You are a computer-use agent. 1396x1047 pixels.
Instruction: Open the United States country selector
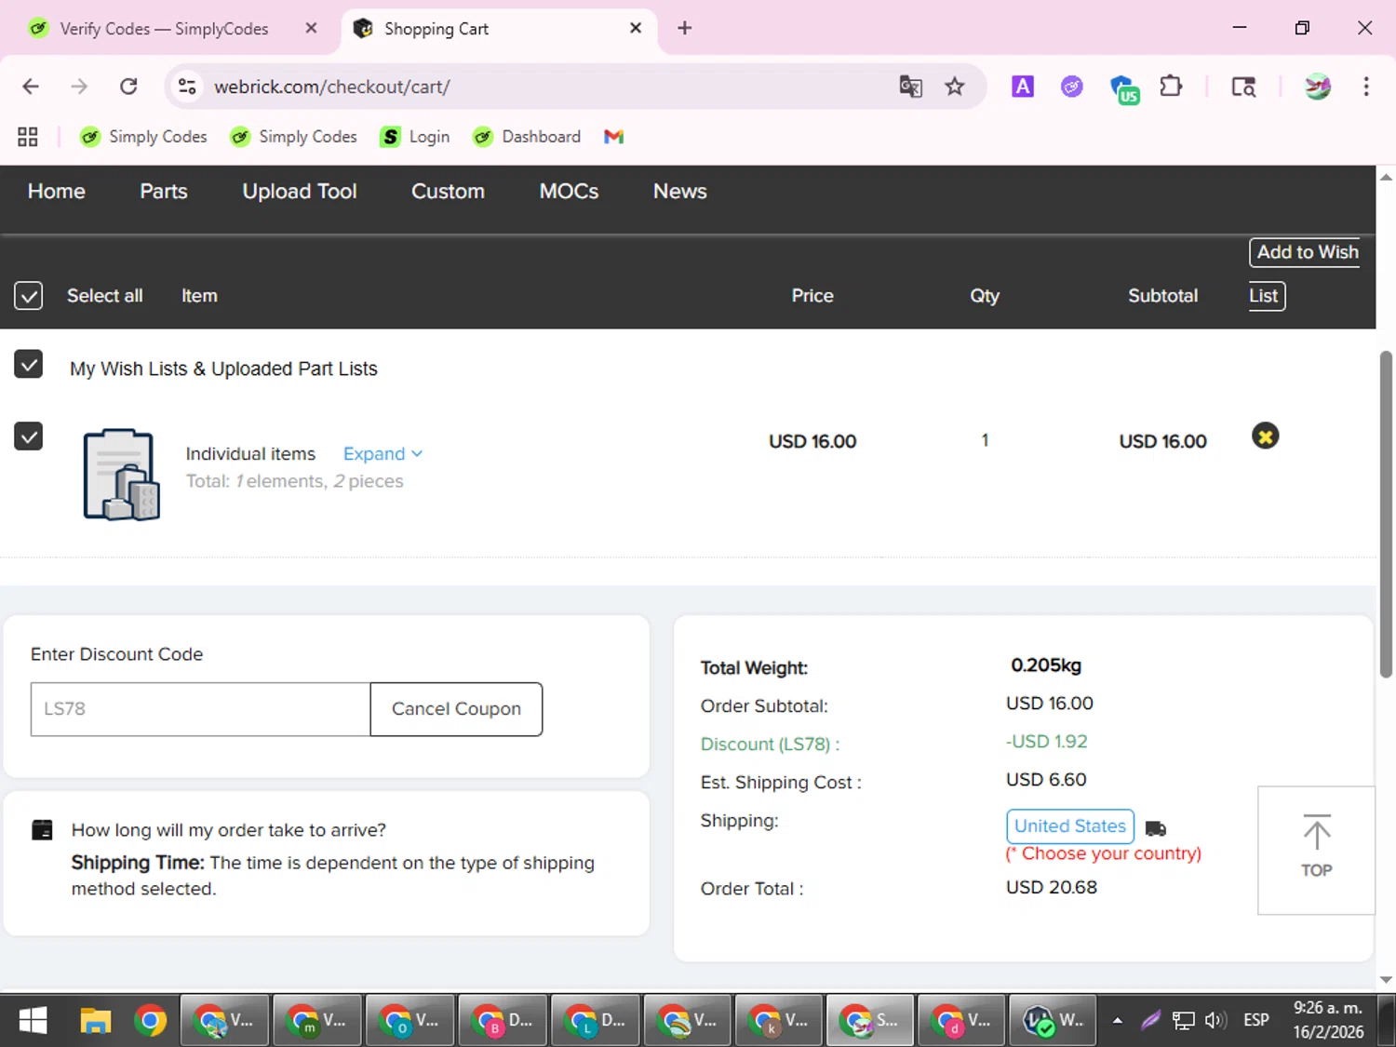1069,826
